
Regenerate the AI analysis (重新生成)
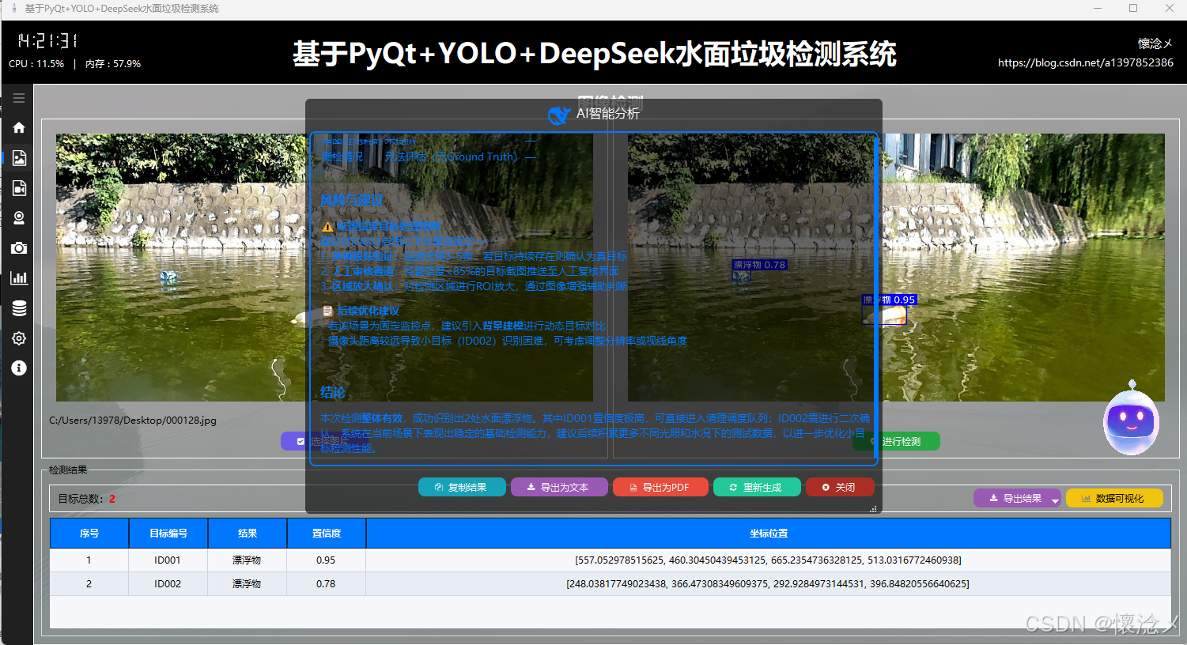click(757, 487)
